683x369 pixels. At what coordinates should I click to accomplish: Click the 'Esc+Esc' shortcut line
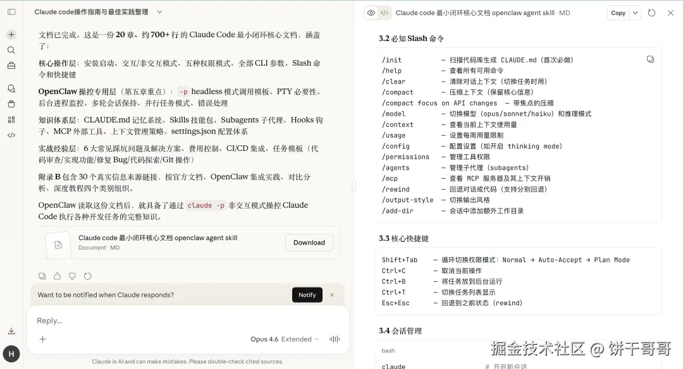coord(452,303)
